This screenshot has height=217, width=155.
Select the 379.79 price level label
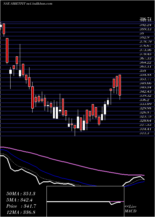145,42
